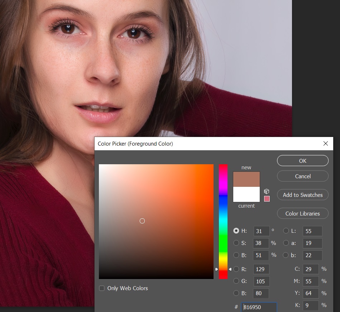Enable the Only Web Colors checkbox
Image resolution: width=340 pixels, height=312 pixels.
point(102,288)
